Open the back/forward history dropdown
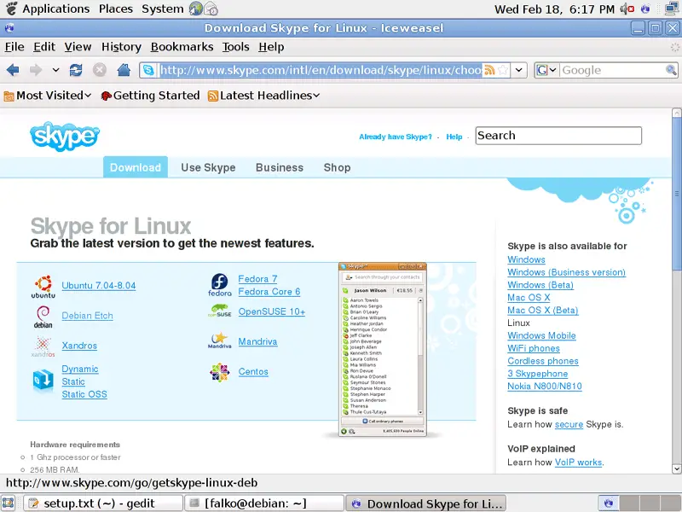Viewport: 682px width, 512px height. [55, 70]
